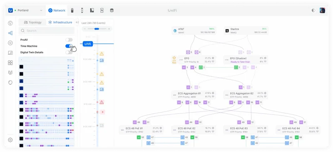The width and height of the screenshot is (333, 152).
Task: Enable the Digital Twin Details toggle
Action: coord(69,52)
